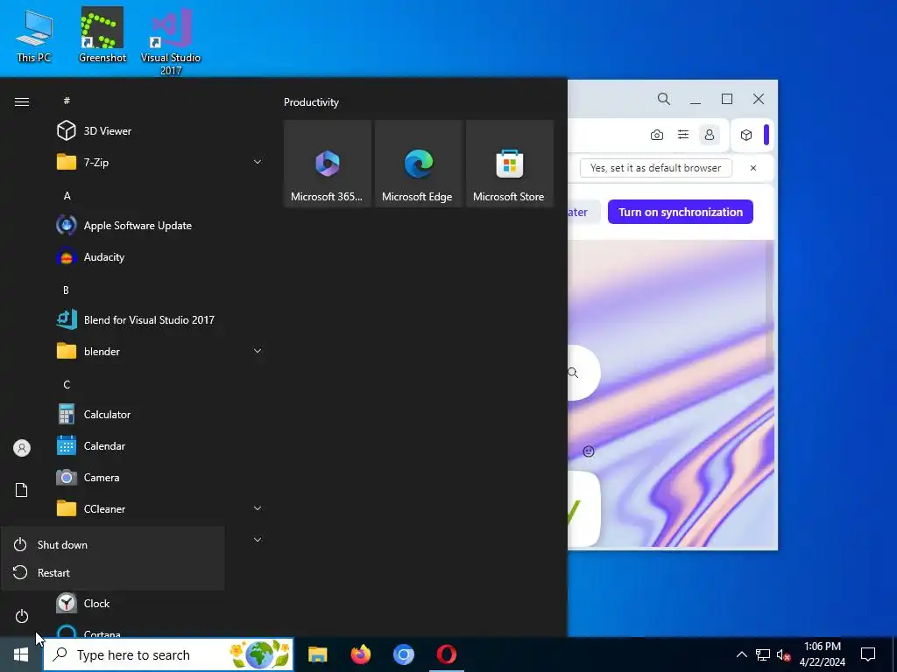
Task: Click the Opera icon on the taskbar
Action: point(446,654)
